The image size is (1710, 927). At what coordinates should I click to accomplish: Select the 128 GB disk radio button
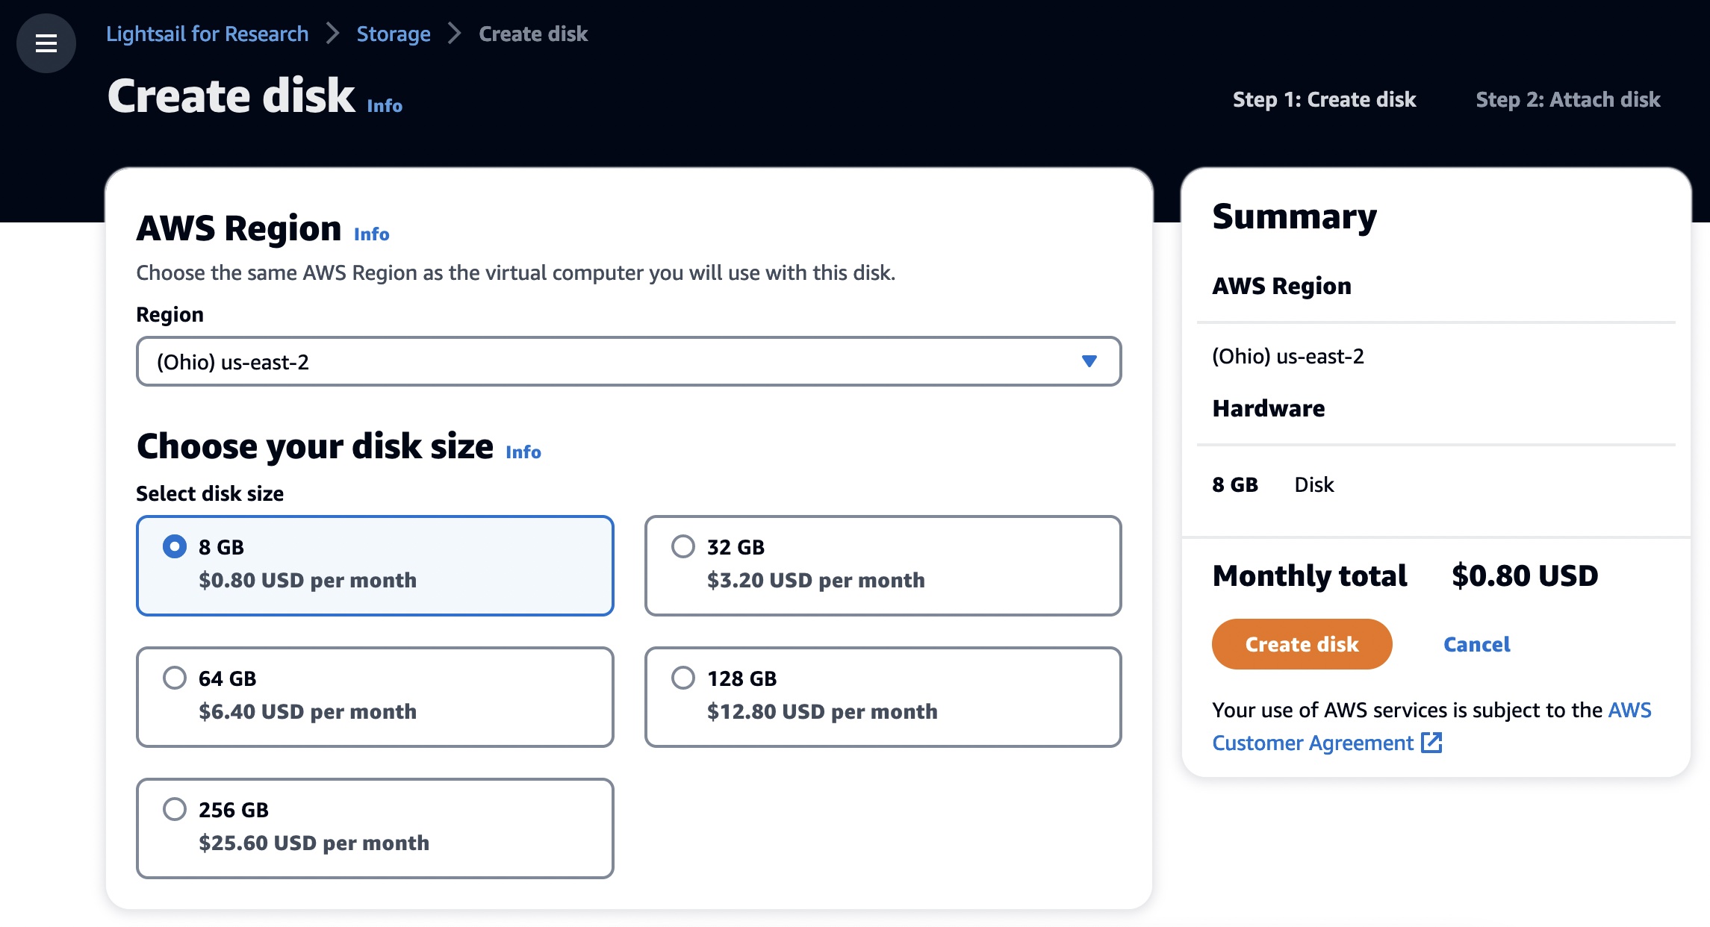pyautogui.click(x=683, y=678)
